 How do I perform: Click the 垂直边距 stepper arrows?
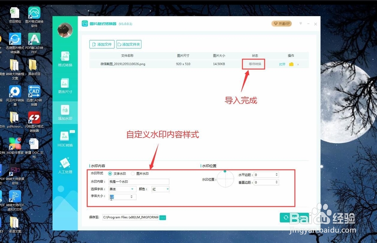[x=276, y=182]
